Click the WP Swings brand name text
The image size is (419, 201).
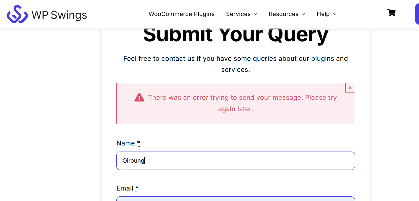click(x=59, y=15)
